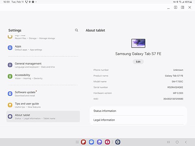This screenshot has height=146, width=195.
Task: Launch the Camera app in taskbar
Action: point(107,142)
